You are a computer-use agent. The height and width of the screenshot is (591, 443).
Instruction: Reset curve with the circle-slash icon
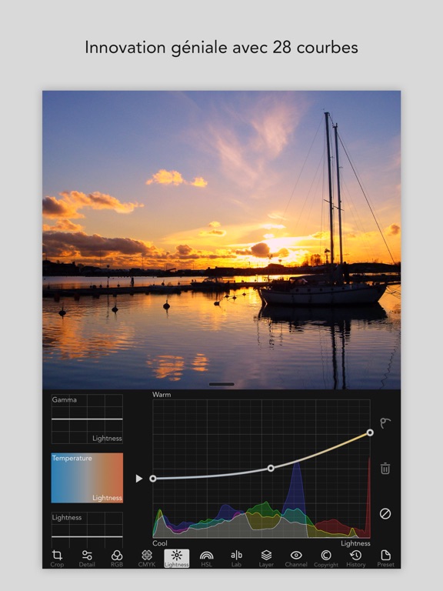(x=385, y=514)
